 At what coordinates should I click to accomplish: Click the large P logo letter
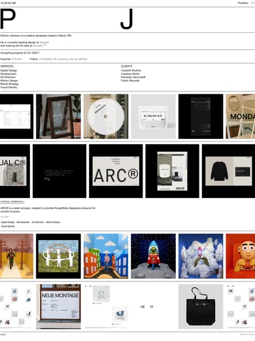pos(8,19)
